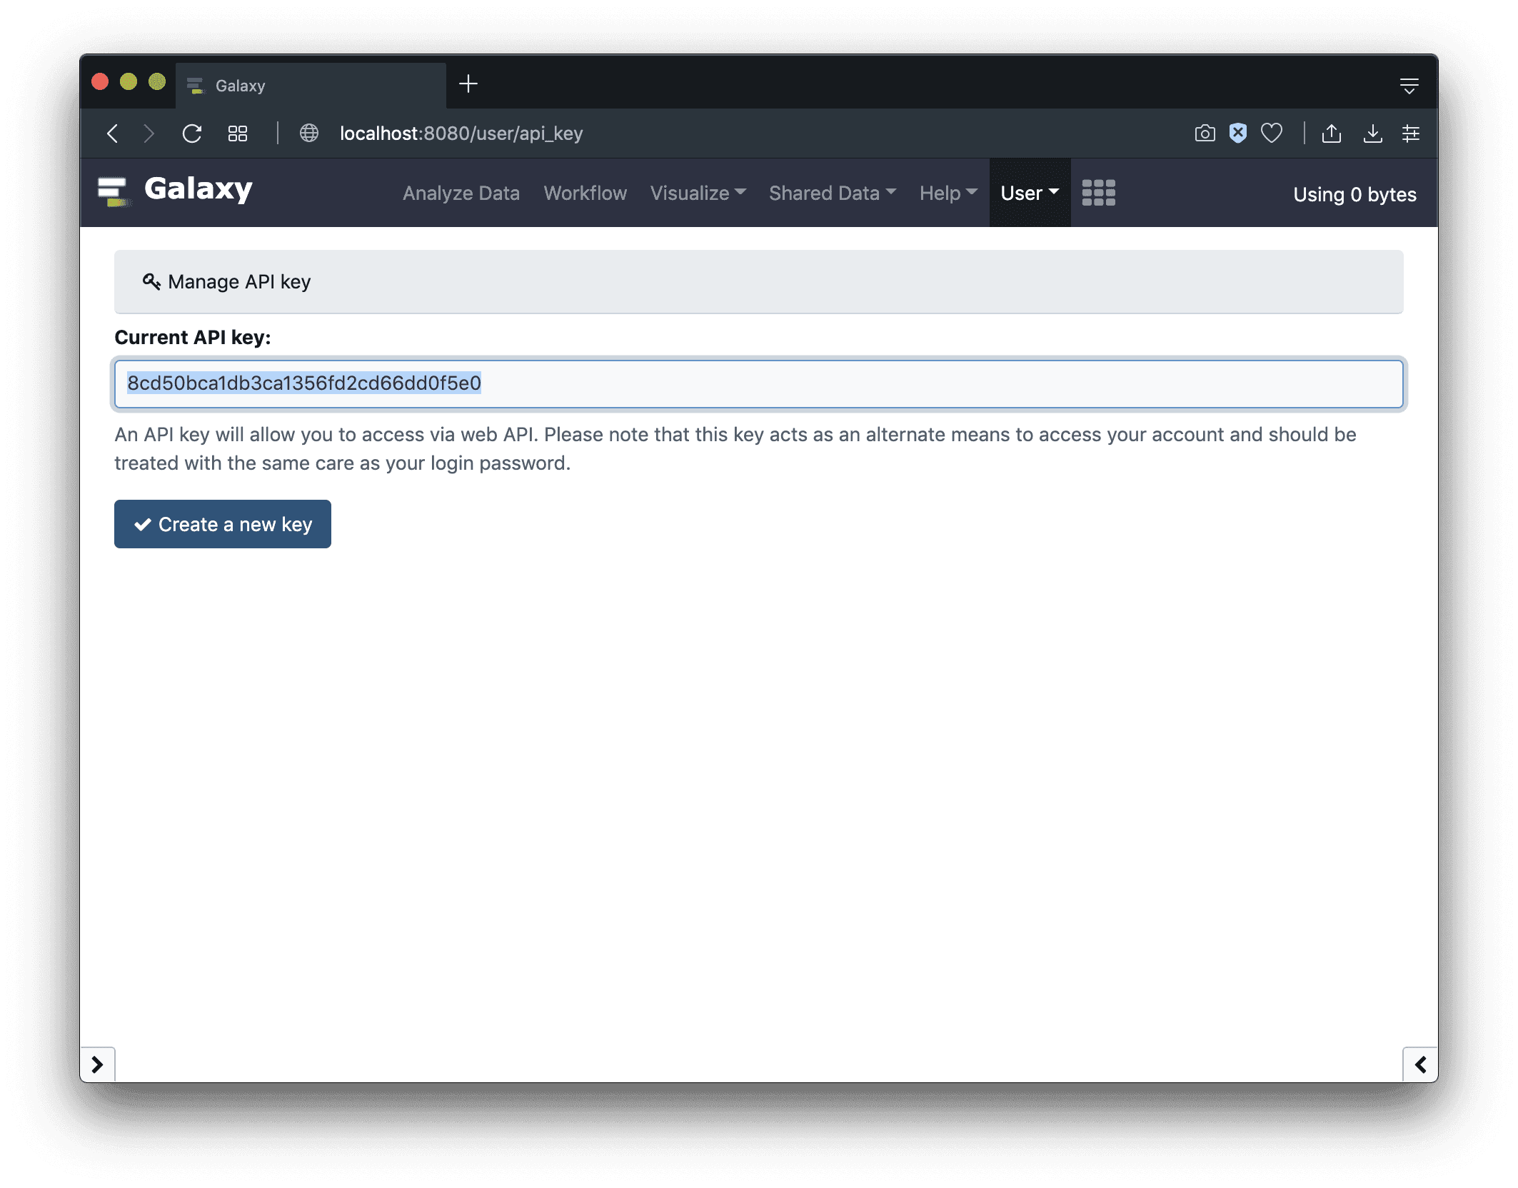Open the apps grid icon in navbar
1518x1188 pixels.
pos(1098,193)
